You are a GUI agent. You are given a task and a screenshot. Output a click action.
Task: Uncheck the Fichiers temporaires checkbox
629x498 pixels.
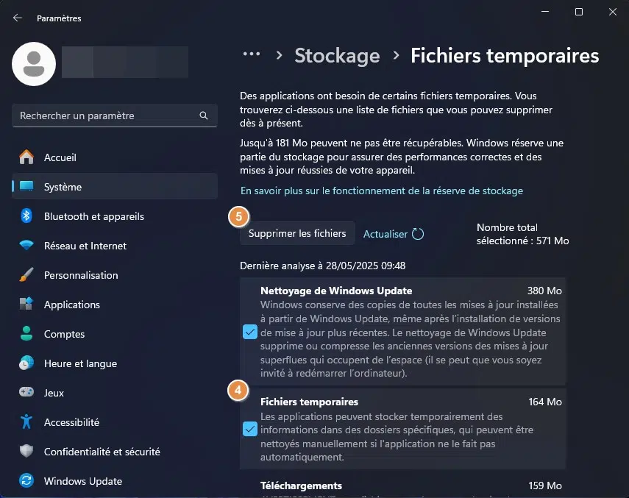pos(250,429)
